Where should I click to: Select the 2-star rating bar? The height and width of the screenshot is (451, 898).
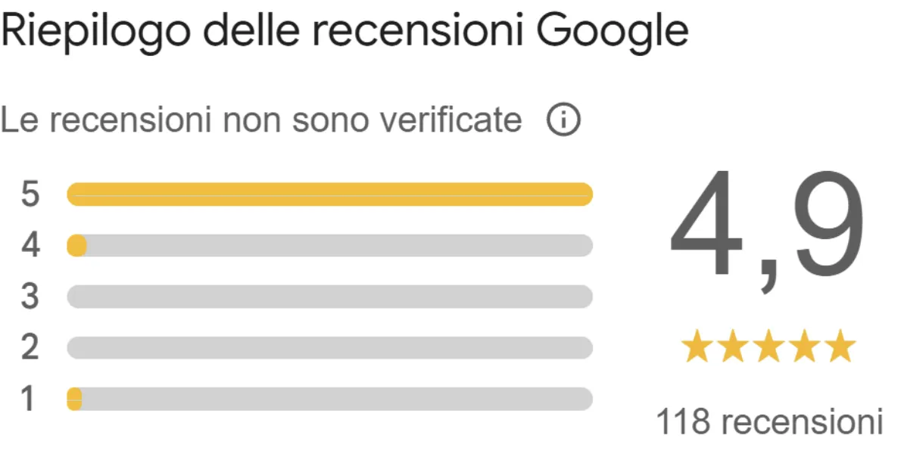tap(330, 348)
